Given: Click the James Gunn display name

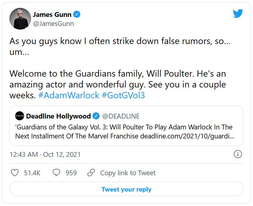Looking at the screenshot, I should [53, 14].
